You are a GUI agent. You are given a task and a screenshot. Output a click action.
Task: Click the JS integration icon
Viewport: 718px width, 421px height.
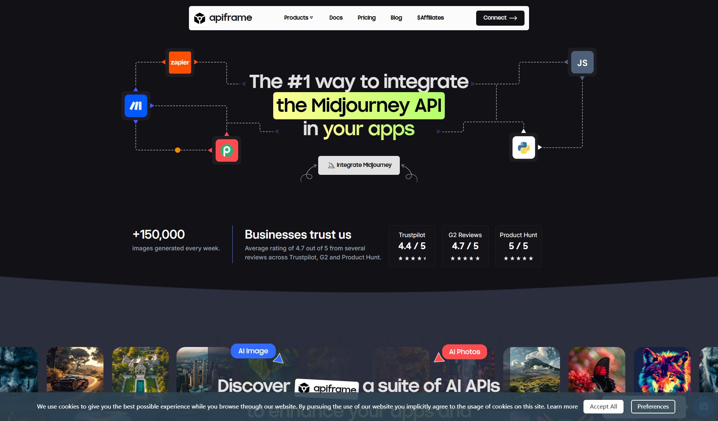point(582,62)
